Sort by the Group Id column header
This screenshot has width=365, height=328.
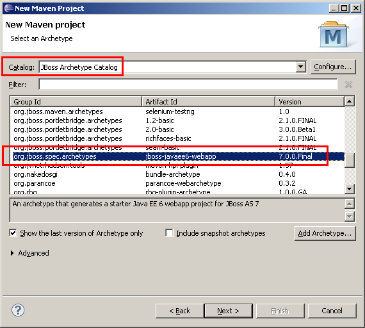click(x=76, y=102)
